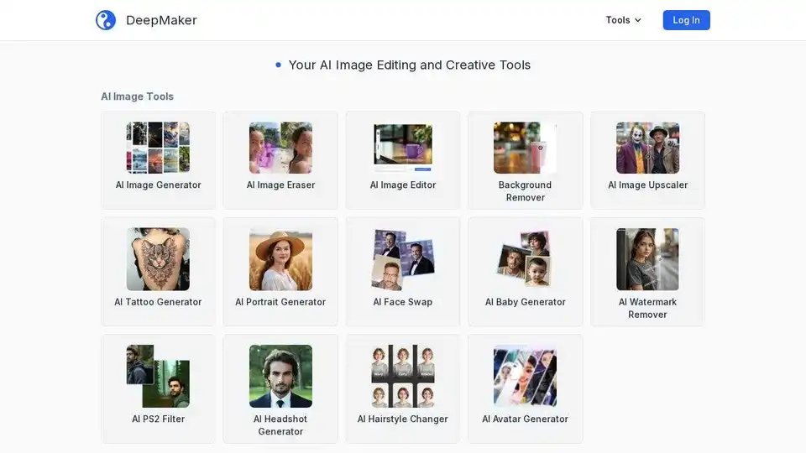Click the chevron arrow beside Tools

point(638,20)
